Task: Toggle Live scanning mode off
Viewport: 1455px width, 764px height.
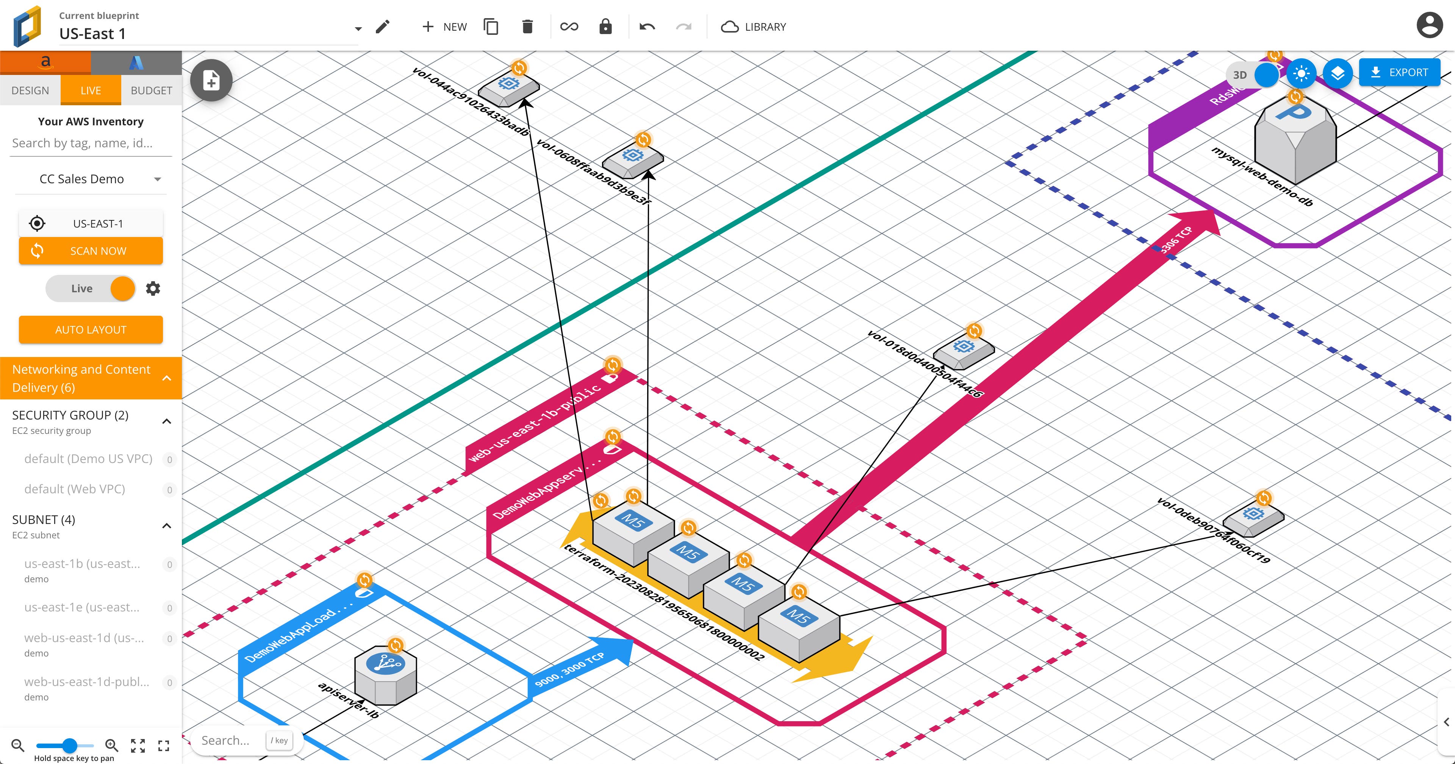Action: [121, 288]
